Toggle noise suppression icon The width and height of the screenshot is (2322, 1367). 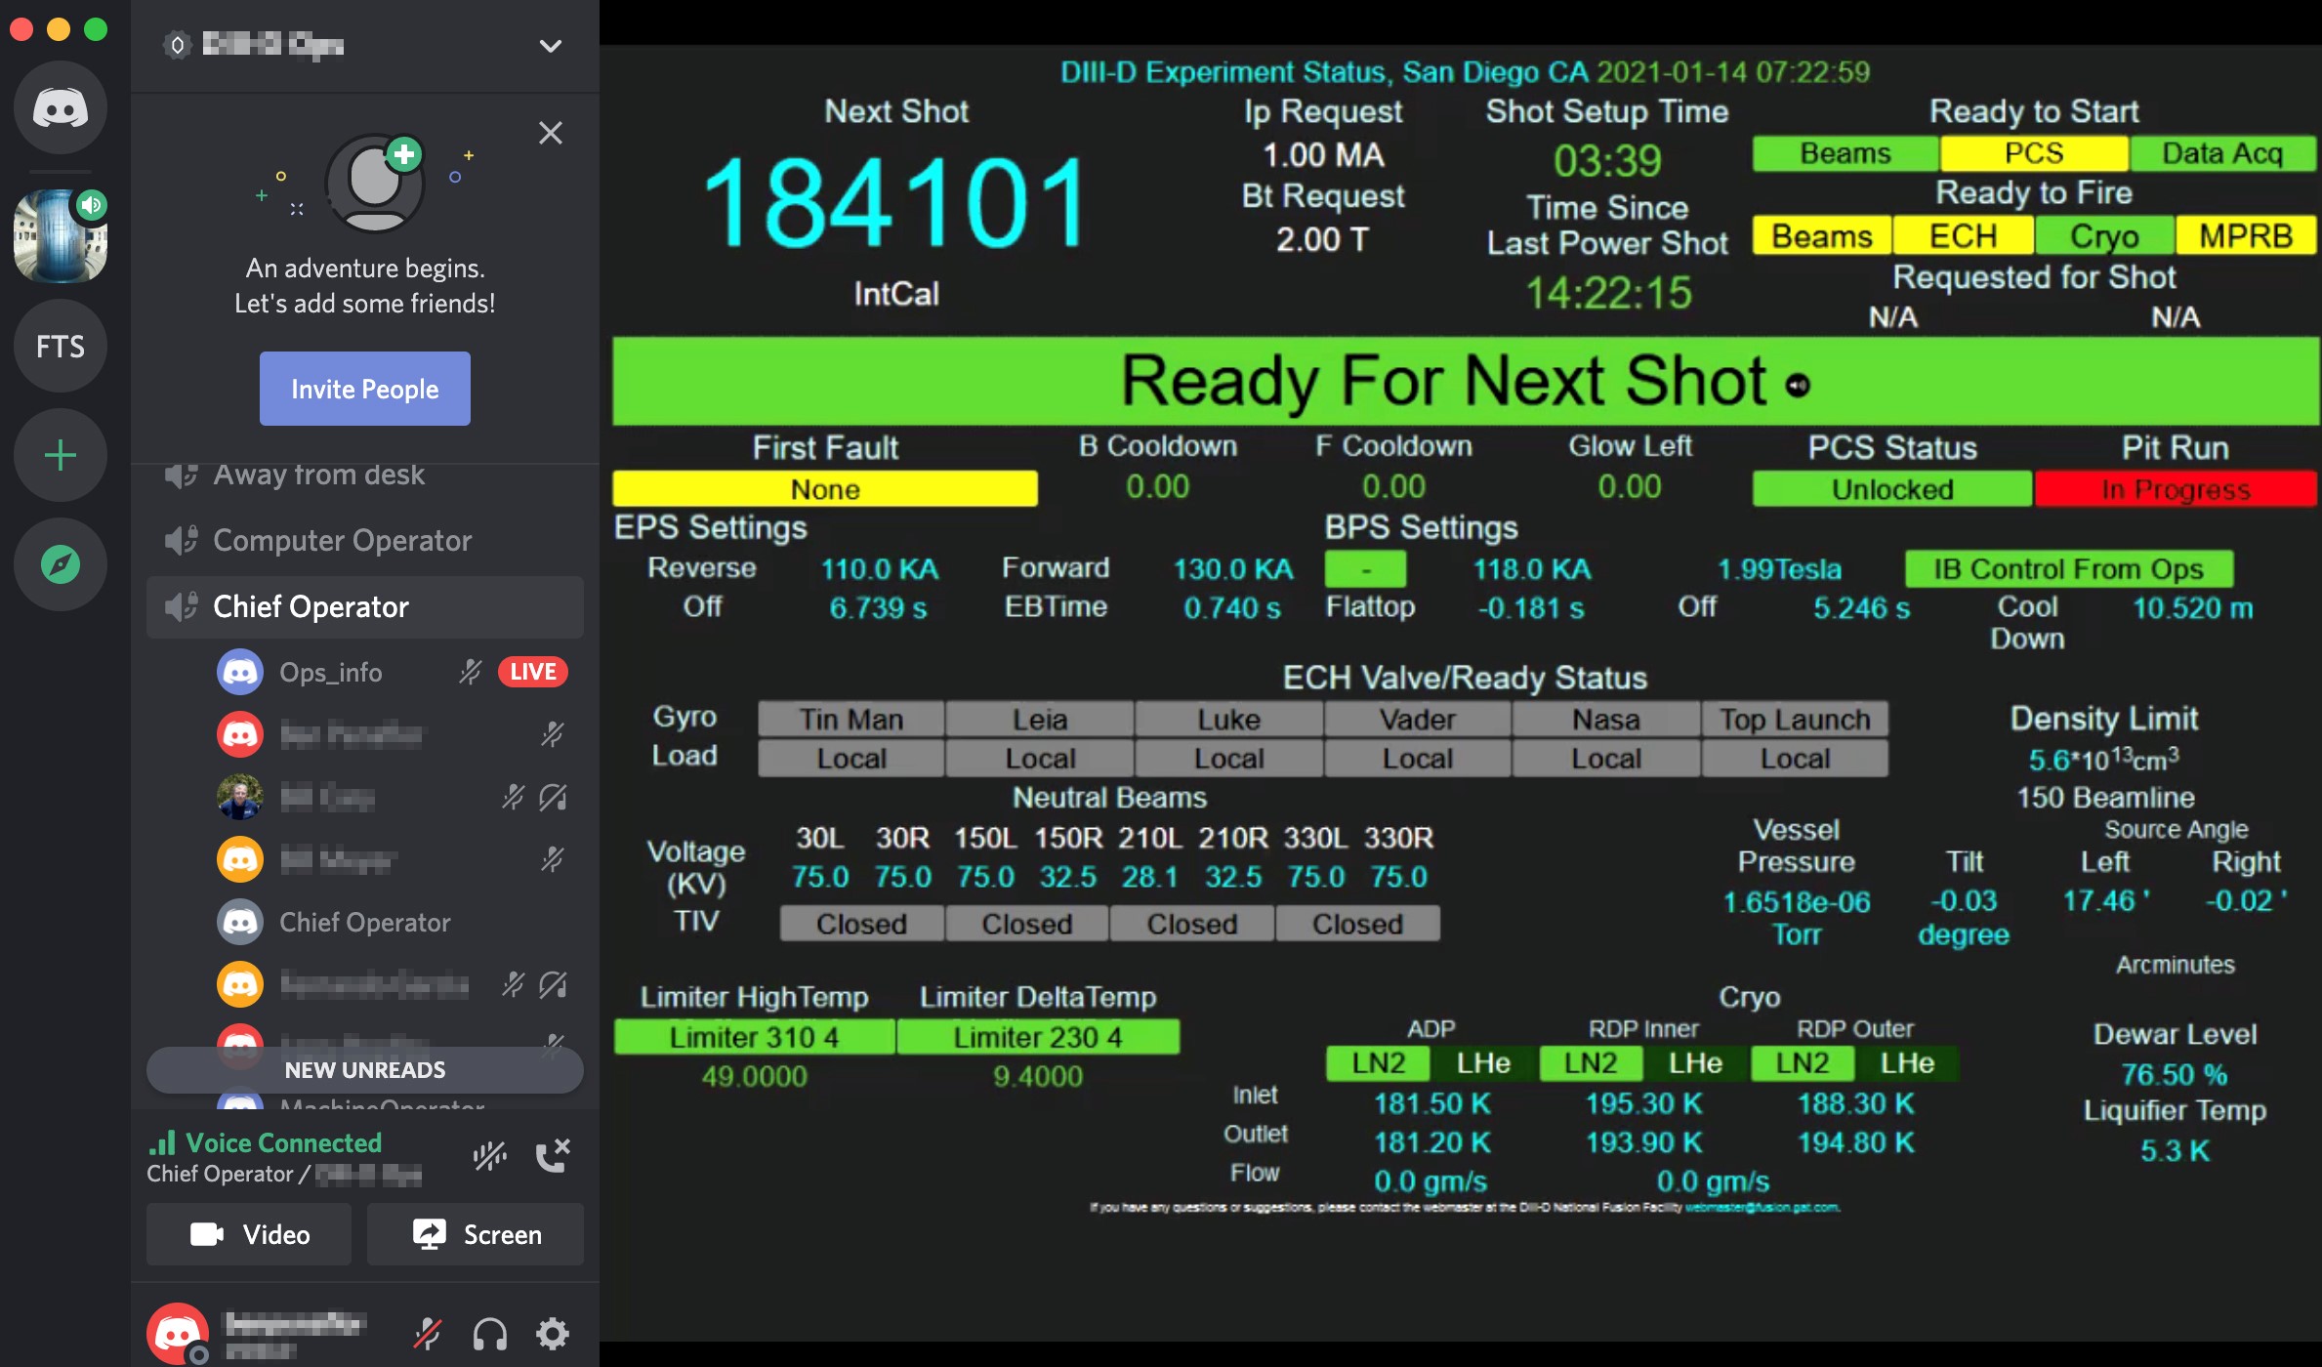(489, 1155)
